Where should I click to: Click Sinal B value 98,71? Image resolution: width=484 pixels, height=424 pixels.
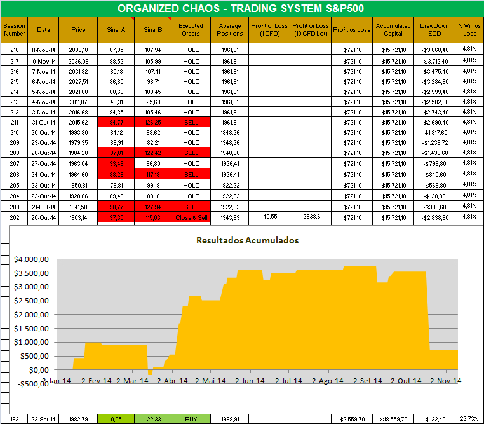(x=153, y=81)
